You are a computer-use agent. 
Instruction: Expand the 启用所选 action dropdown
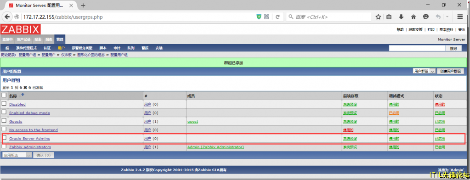[x=17, y=155]
